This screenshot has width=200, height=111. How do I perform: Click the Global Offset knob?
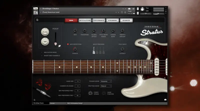point(94,30)
